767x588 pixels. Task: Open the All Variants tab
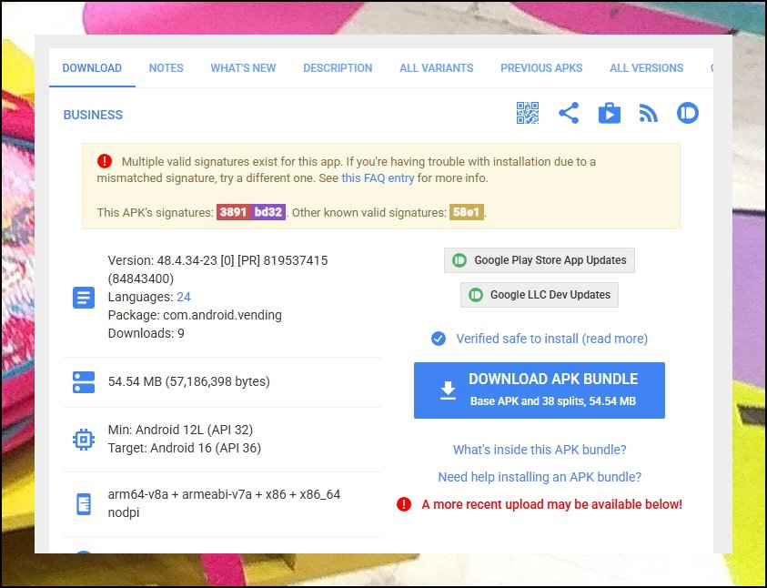click(x=437, y=68)
